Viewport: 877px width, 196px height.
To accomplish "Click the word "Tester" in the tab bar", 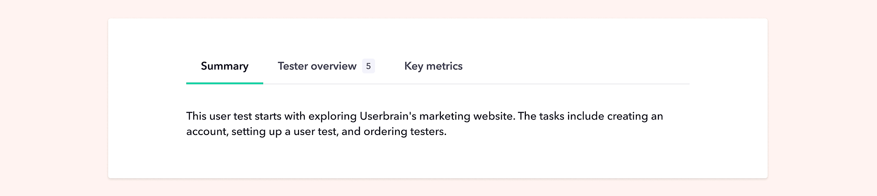I will pyautogui.click(x=293, y=66).
